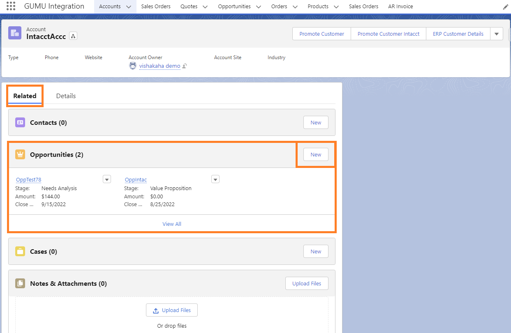Screen dimensions: 511x333
Task: Open Notes & Attachments (0) list title
Action: [68, 283]
